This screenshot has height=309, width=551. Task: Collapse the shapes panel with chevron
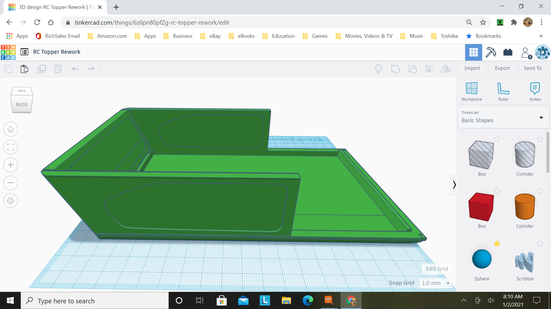[x=454, y=185]
